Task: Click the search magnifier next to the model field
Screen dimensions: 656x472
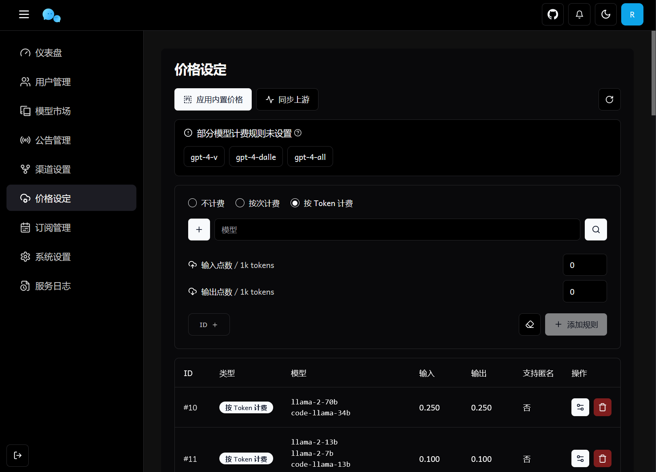Action: pos(595,230)
